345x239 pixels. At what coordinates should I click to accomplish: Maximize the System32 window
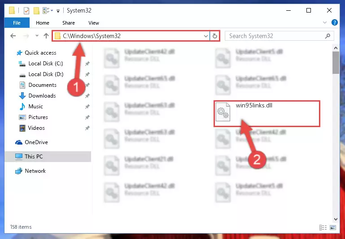pyautogui.click(x=309, y=10)
